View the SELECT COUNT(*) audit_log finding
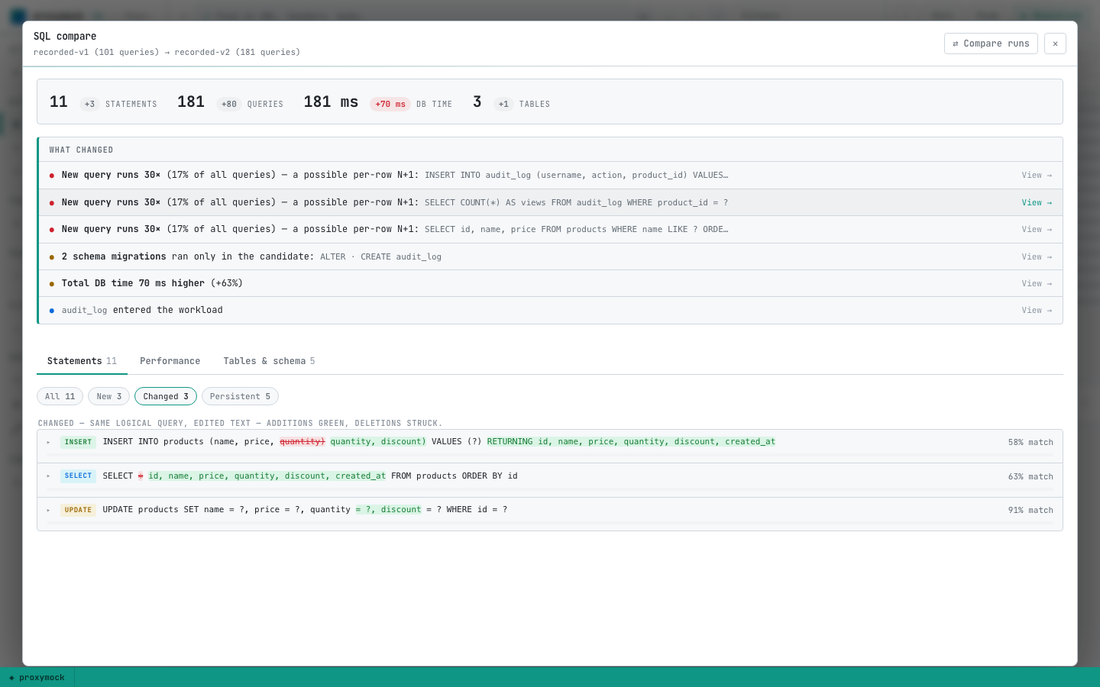1100x687 pixels. (1037, 202)
